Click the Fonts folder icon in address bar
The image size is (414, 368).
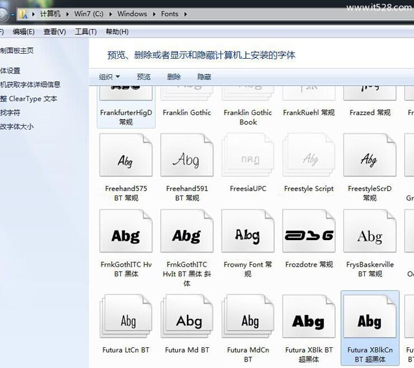tap(23, 14)
